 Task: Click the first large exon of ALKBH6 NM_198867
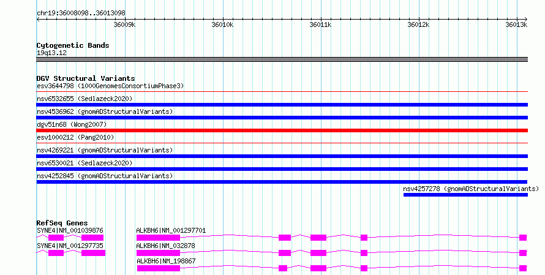click(x=159, y=268)
